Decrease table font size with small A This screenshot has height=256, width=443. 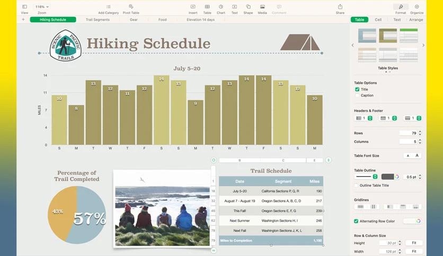(x=407, y=156)
